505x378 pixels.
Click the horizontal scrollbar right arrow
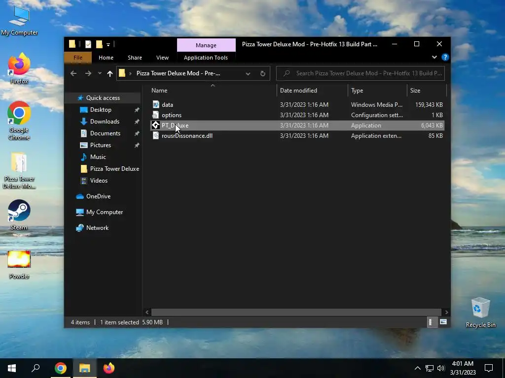pos(446,312)
